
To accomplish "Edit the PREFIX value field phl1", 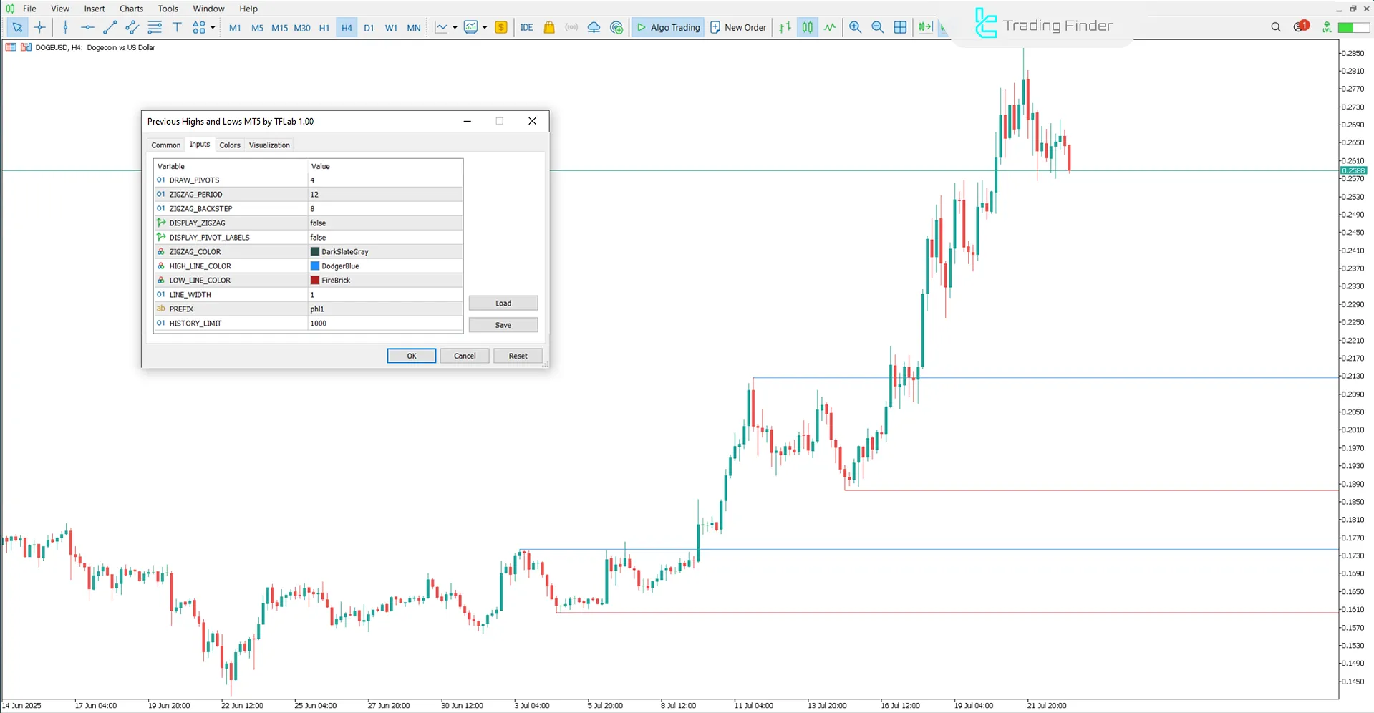I will 317,309.
